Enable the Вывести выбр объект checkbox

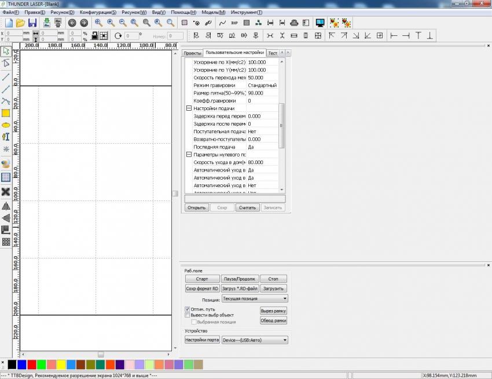point(187,315)
